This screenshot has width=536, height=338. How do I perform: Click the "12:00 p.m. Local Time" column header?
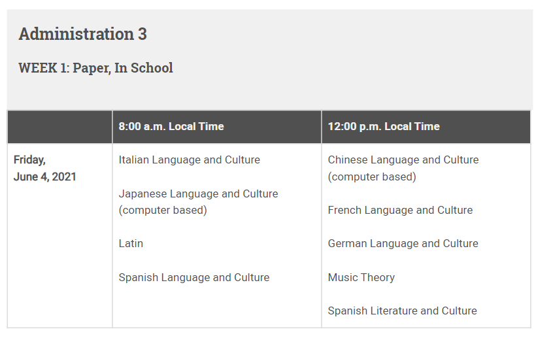[384, 127]
